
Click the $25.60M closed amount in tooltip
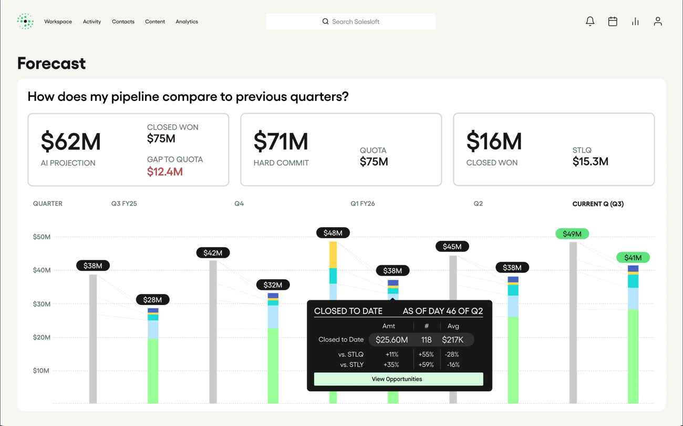tap(391, 340)
